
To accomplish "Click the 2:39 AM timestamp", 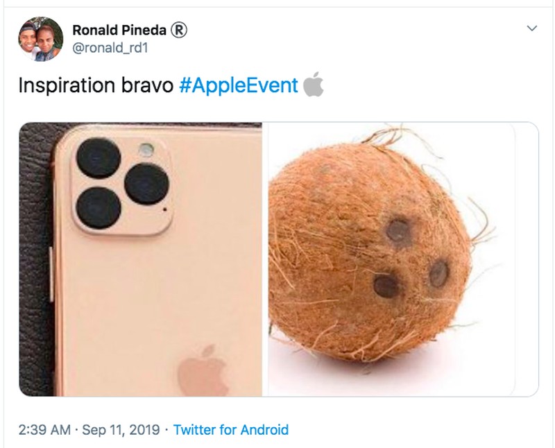I will [44, 430].
